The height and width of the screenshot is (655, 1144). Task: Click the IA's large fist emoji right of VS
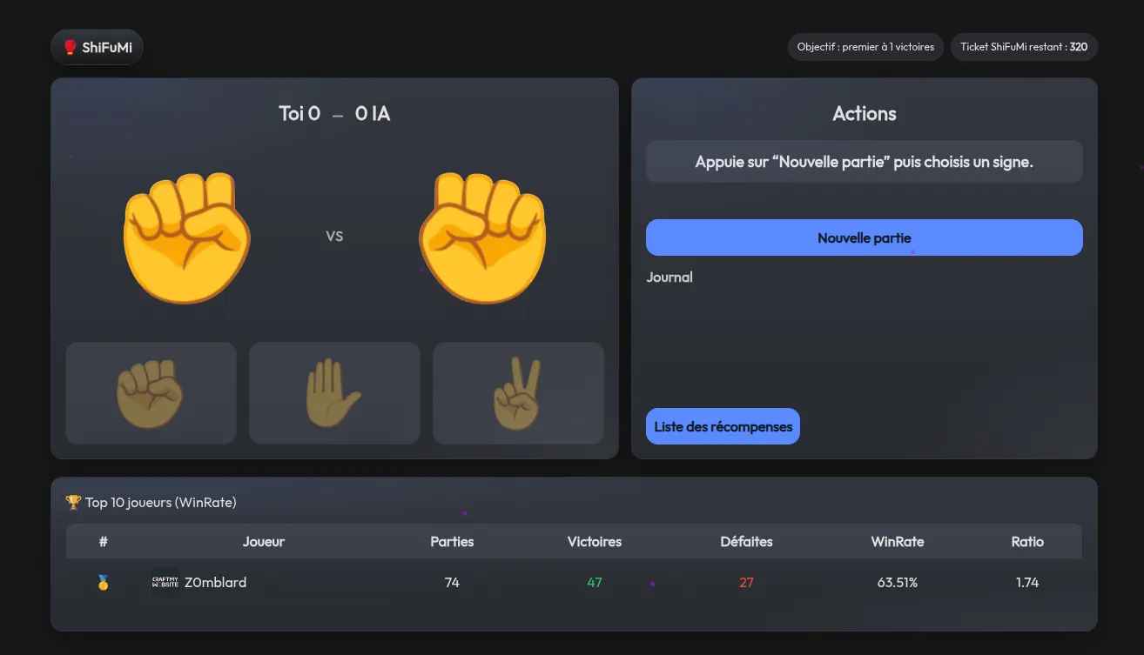coord(482,237)
